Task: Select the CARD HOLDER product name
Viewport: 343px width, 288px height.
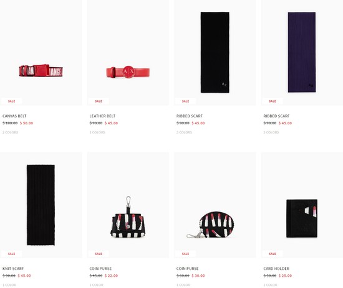Action: (x=276, y=269)
